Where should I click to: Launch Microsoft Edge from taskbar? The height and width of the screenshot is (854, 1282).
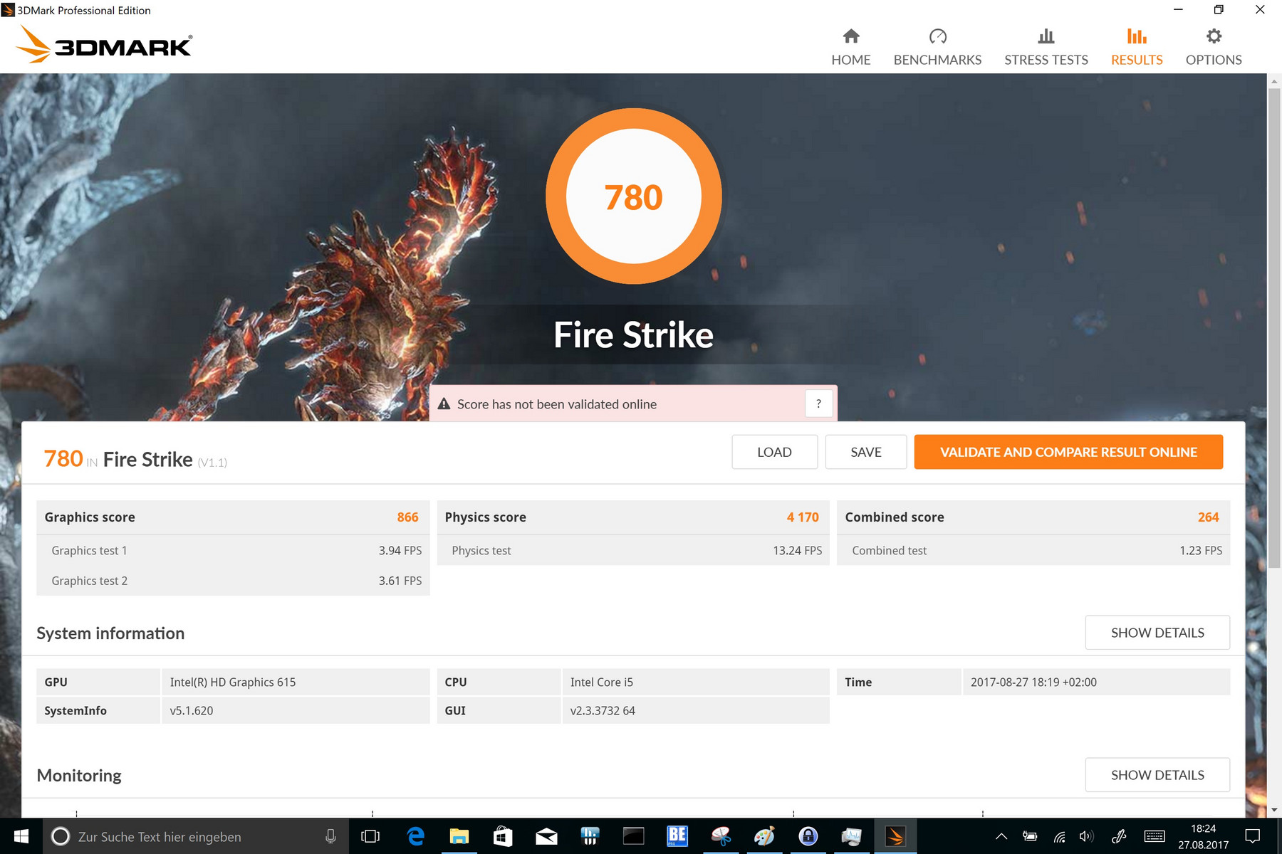pyautogui.click(x=415, y=836)
